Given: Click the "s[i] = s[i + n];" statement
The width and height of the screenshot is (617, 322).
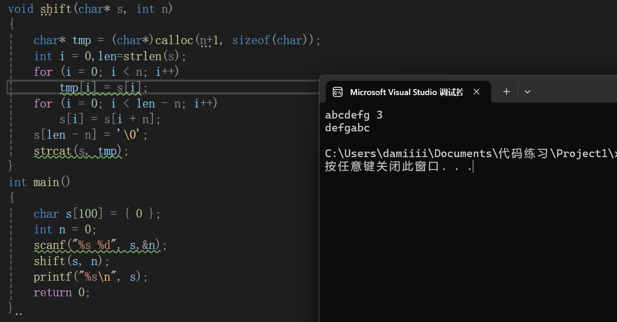Looking at the screenshot, I should point(110,119).
